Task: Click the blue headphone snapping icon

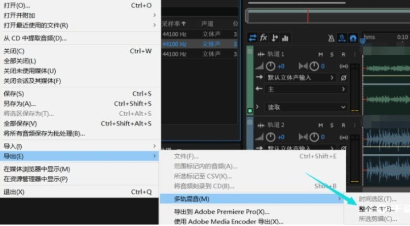Action: 353,38
